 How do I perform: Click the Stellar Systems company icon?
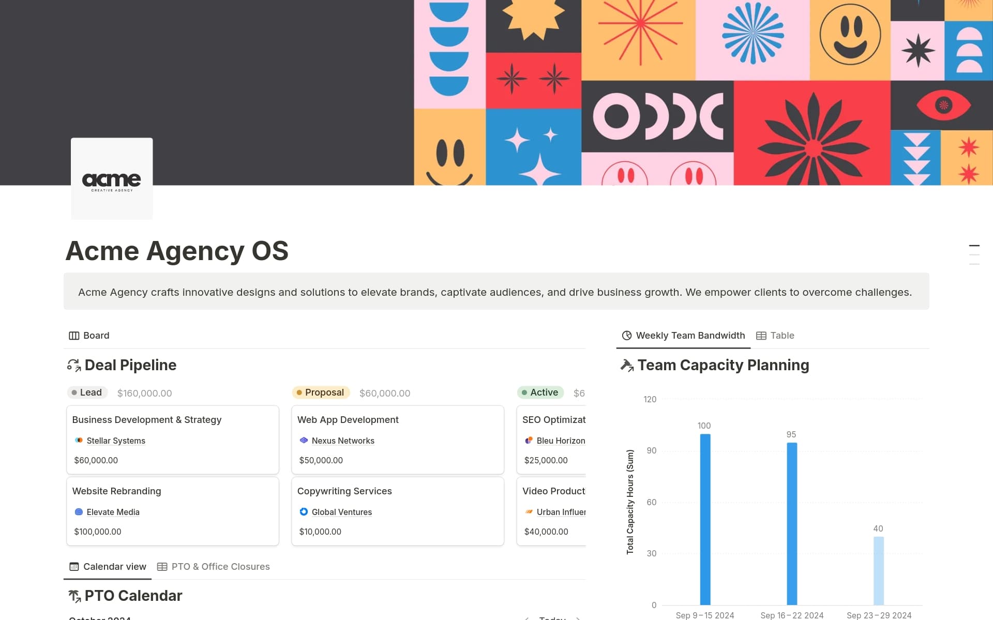[x=79, y=441]
